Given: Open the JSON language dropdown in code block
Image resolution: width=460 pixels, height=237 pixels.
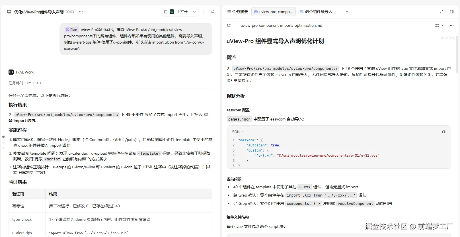Looking at the screenshot, I should click(x=237, y=132).
